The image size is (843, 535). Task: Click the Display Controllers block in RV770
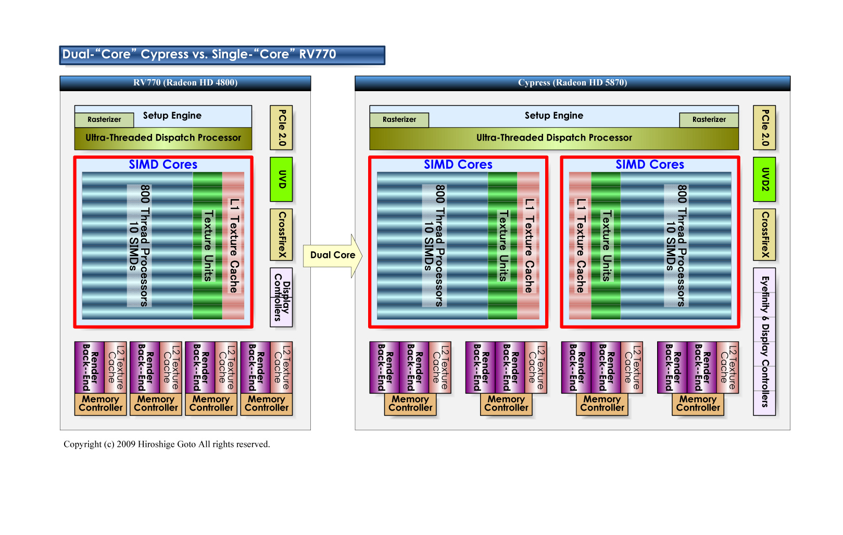point(281,297)
